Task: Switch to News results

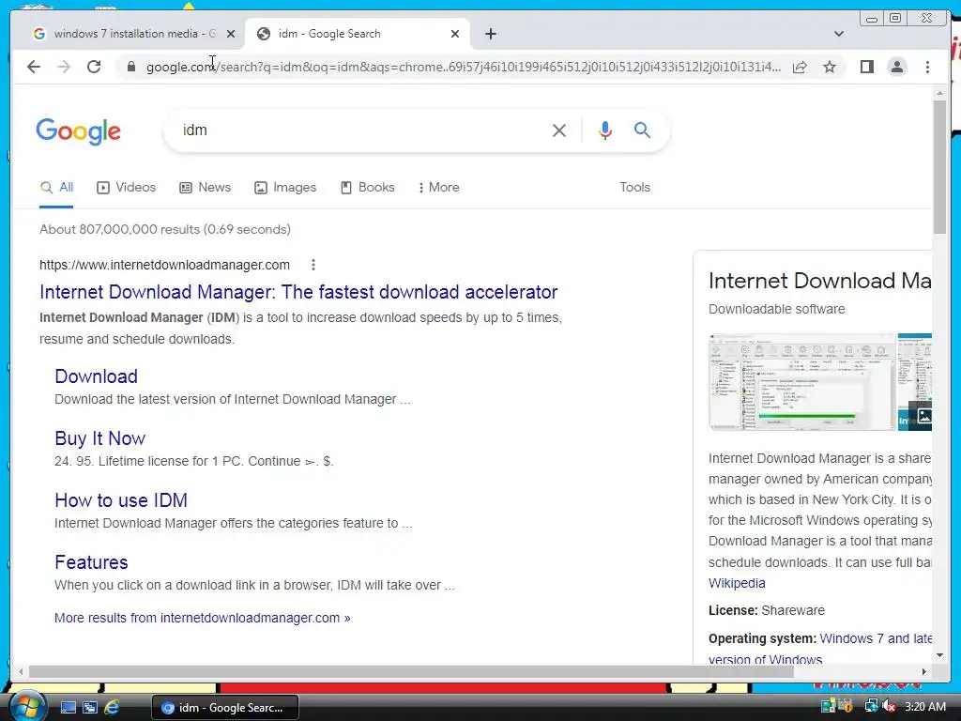Action: click(x=205, y=188)
